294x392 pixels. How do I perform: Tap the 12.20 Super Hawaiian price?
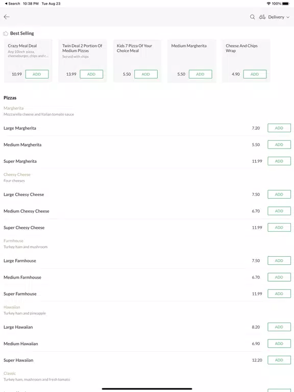[257, 360]
